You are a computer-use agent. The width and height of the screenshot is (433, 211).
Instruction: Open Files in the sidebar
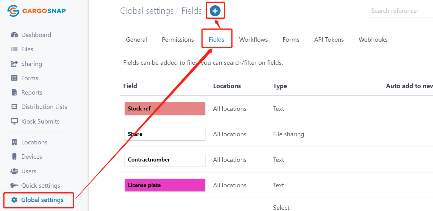tap(22, 49)
